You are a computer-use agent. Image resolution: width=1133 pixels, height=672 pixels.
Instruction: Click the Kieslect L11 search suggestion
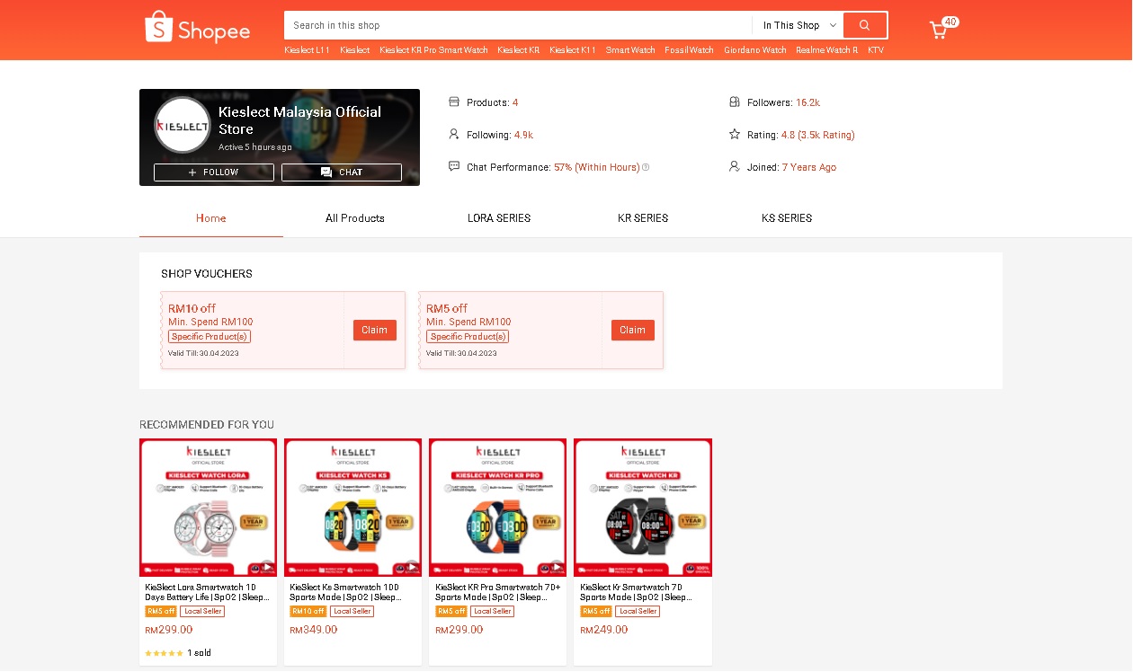pyautogui.click(x=307, y=50)
